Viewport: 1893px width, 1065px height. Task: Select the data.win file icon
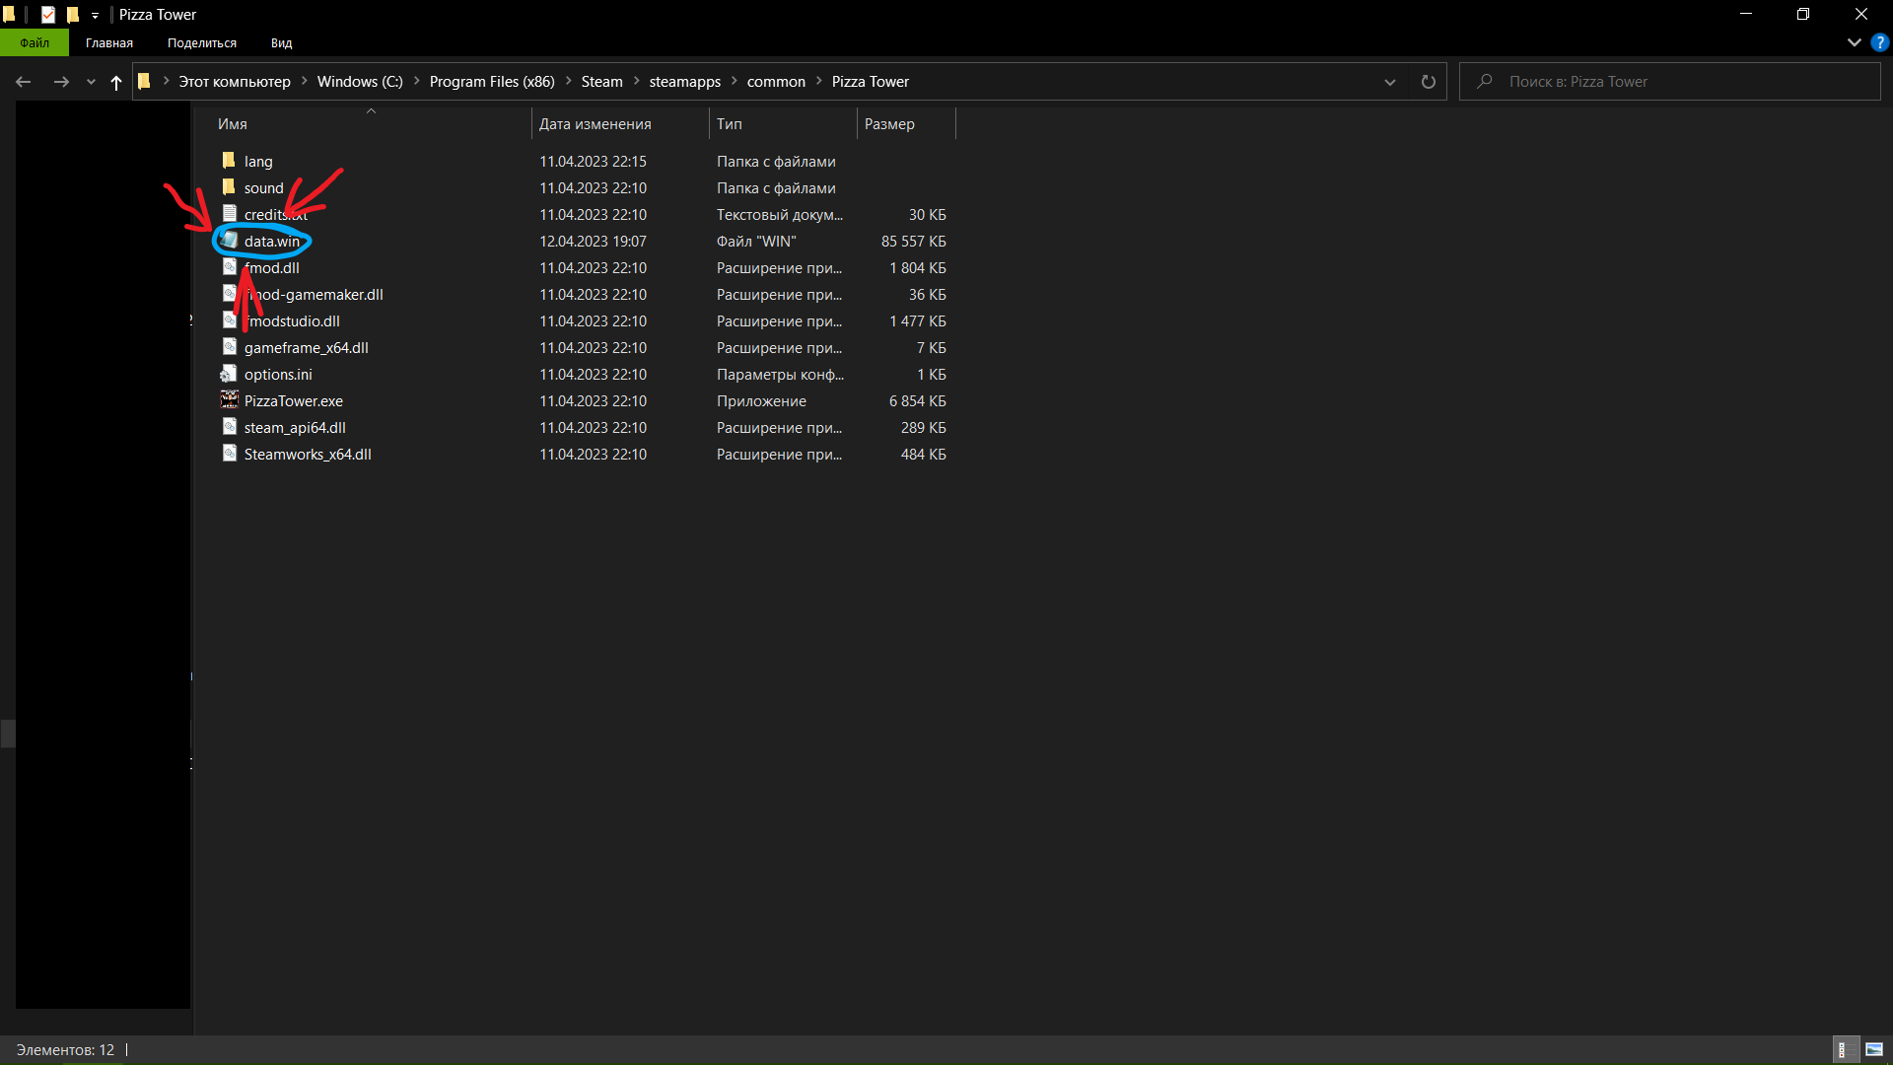pyautogui.click(x=230, y=241)
